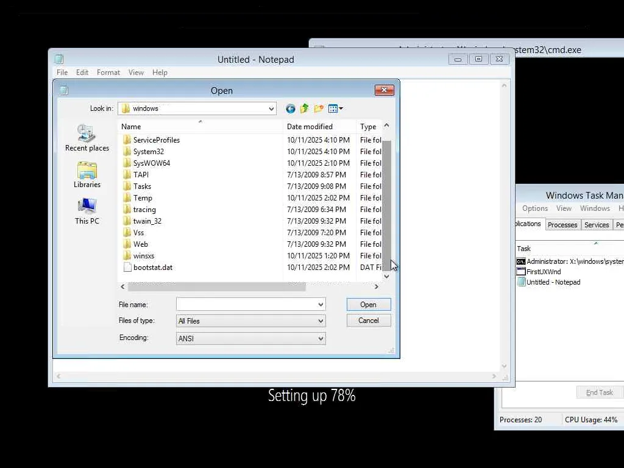Open Notepad File menu

point(62,73)
